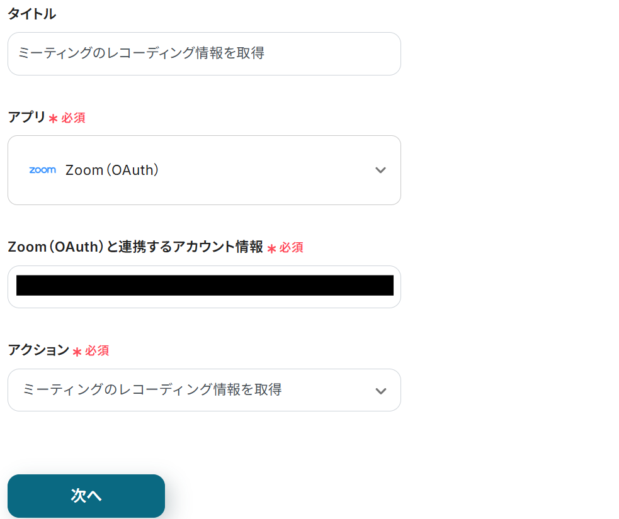Image resolution: width=619 pixels, height=519 pixels.
Task: Click the 必須 marker next to アカウント情報
Action: [x=292, y=248]
